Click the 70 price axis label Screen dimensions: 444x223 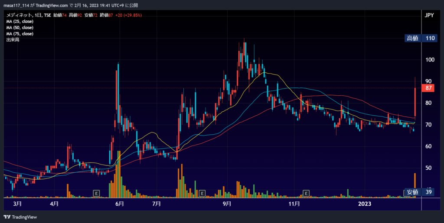click(428, 125)
